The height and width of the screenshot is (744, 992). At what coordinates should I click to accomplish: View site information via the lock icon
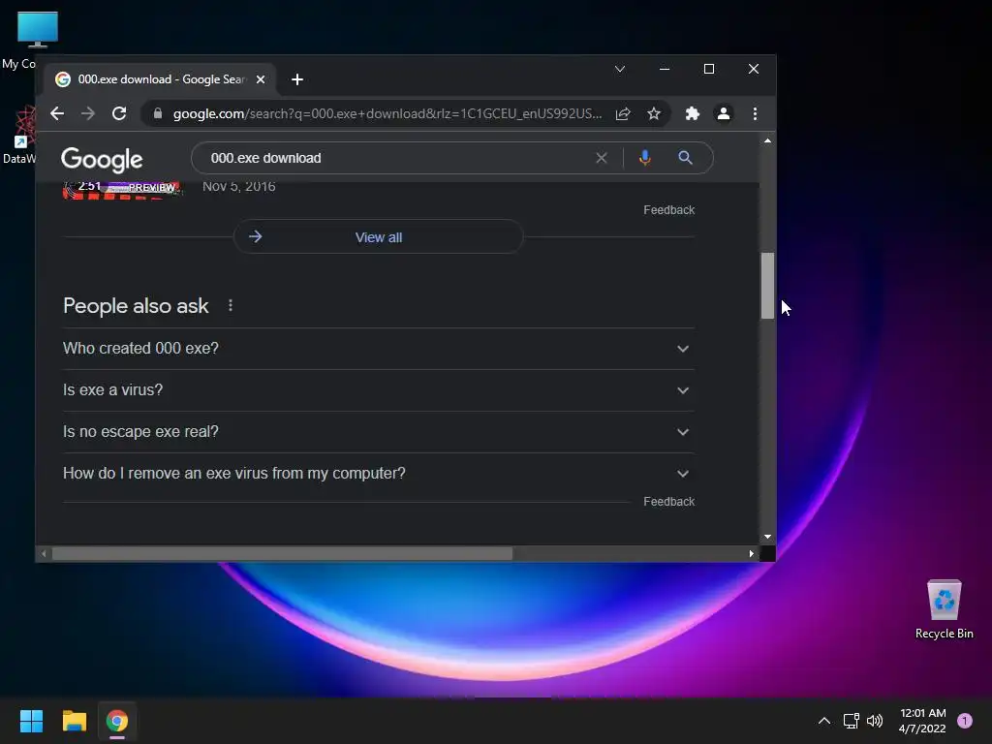pyautogui.click(x=158, y=114)
